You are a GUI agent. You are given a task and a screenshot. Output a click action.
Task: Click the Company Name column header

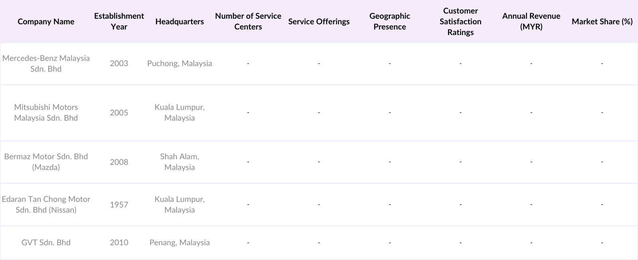coord(46,22)
